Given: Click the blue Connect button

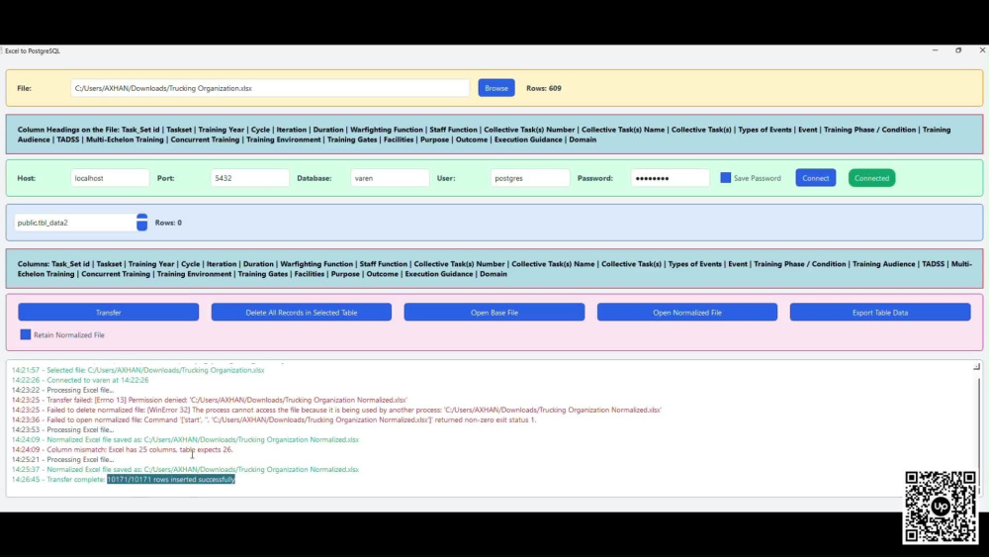Looking at the screenshot, I should point(816,178).
